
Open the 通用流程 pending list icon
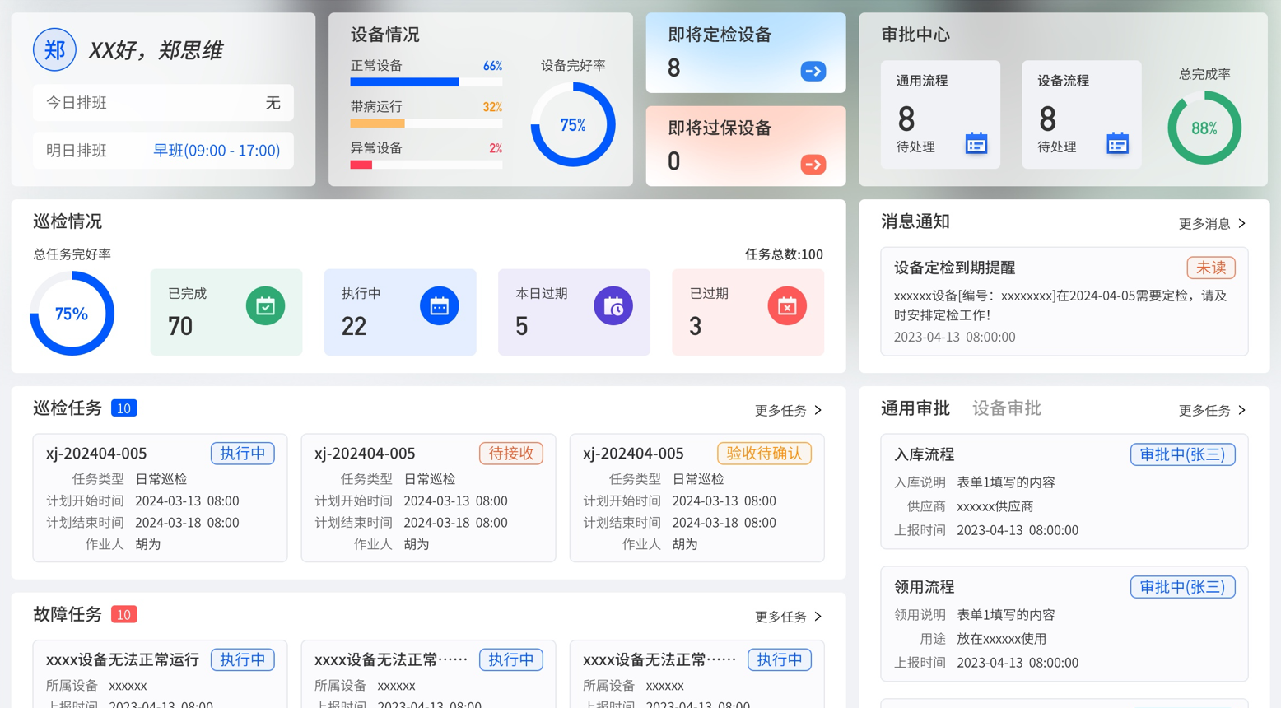(976, 144)
